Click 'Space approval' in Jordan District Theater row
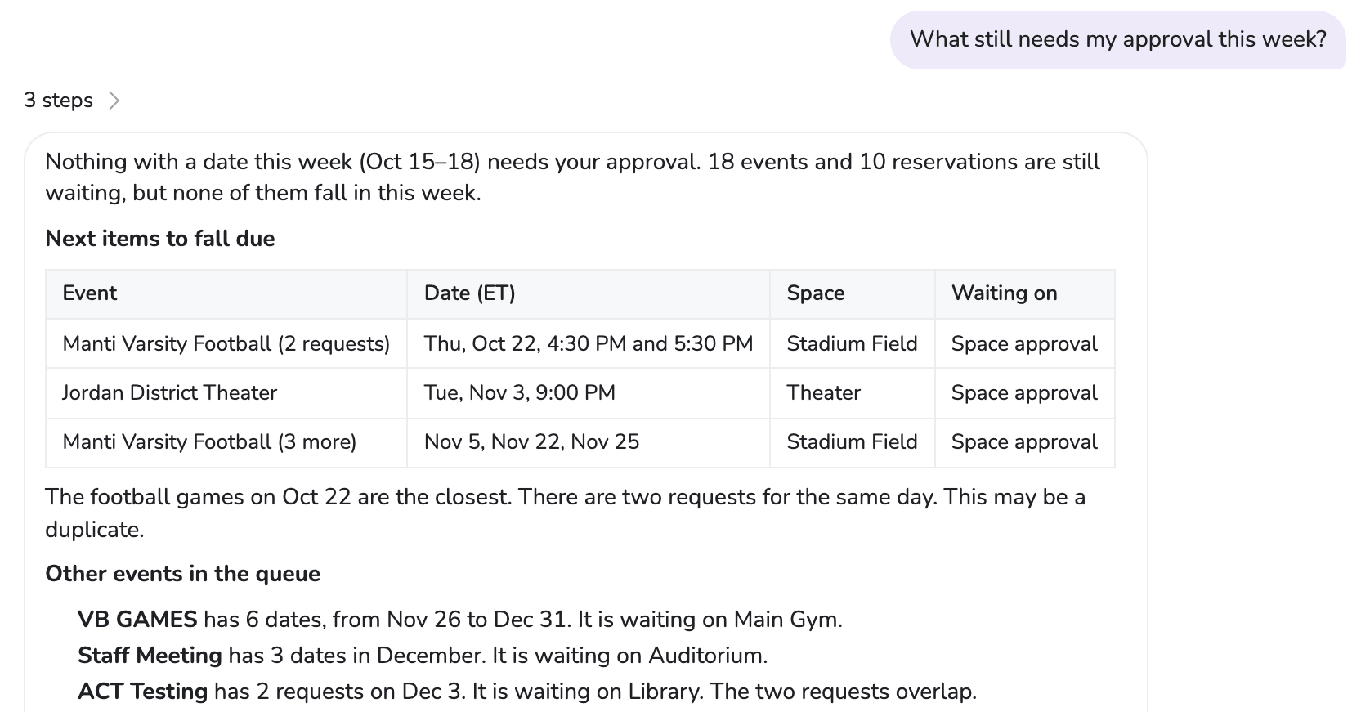Image resolution: width=1361 pixels, height=712 pixels. point(1025,392)
